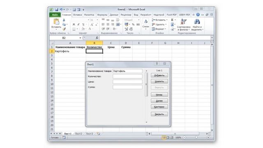Screen dimensions: 263x148
Task: Click the Fill down icon in editing group
Action: [172, 25]
